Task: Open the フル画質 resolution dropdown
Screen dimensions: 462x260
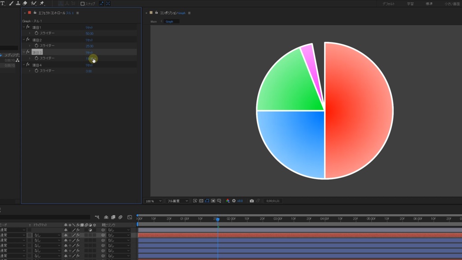Action: [x=177, y=201]
